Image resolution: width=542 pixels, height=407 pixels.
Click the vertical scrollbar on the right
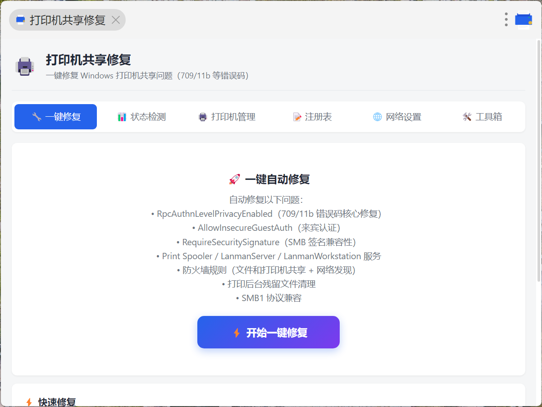click(538, 161)
